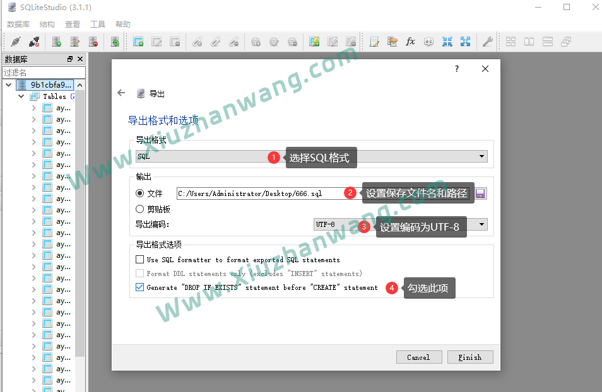The image size is (602, 392).
Task: Click the Finish button
Action: [x=470, y=357]
